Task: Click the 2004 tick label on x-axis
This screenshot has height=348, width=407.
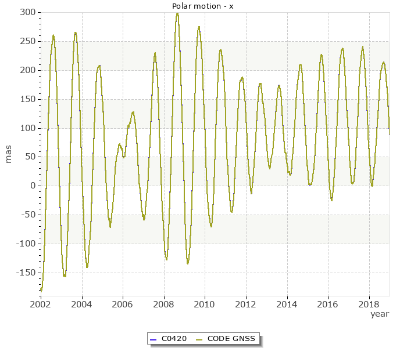Action: (x=82, y=304)
